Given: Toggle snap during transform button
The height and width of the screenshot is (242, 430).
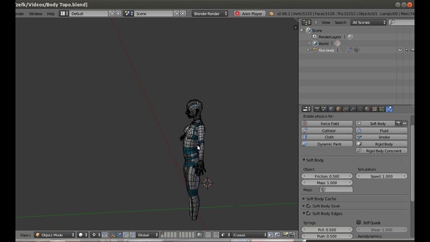Looking at the screenshot, I should click(216, 235).
